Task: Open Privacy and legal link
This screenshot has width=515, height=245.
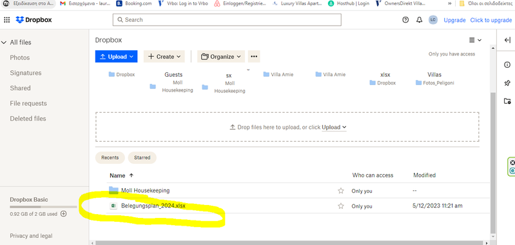Action: pyautogui.click(x=31, y=236)
